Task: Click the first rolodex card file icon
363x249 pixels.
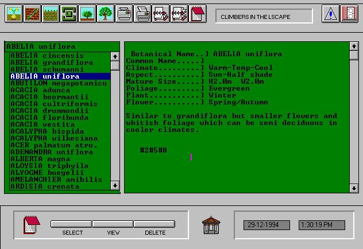Action: pos(161,14)
